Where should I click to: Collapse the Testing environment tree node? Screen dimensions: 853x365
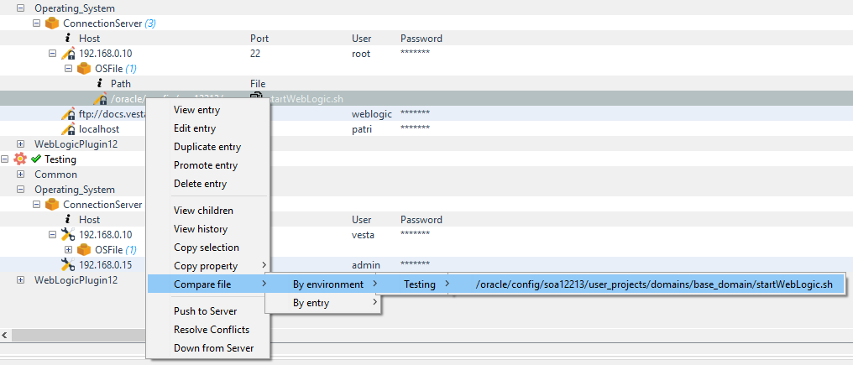[5, 159]
